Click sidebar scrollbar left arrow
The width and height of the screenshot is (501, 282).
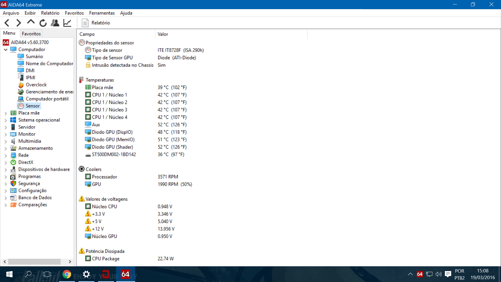click(x=5, y=262)
